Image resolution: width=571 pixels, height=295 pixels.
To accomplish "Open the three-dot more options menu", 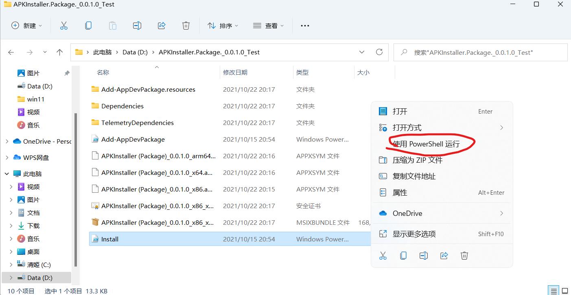I will (305, 26).
